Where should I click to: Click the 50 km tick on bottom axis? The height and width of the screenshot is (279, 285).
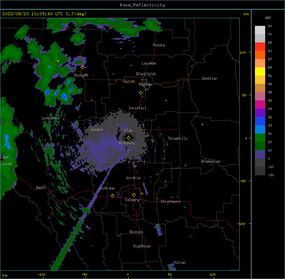(x=170, y=274)
